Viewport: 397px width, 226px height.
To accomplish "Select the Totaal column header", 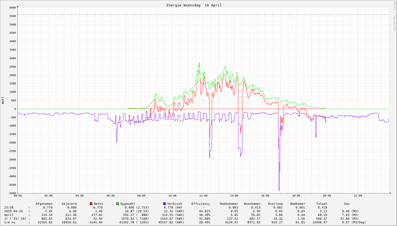I will pos(322,204).
